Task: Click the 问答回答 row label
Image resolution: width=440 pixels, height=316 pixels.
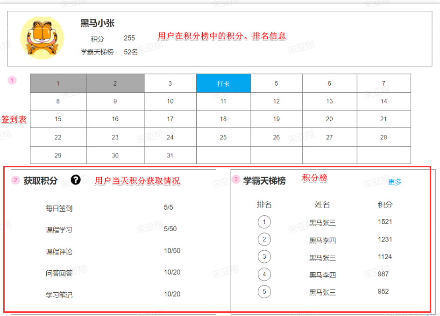Action: point(59,273)
